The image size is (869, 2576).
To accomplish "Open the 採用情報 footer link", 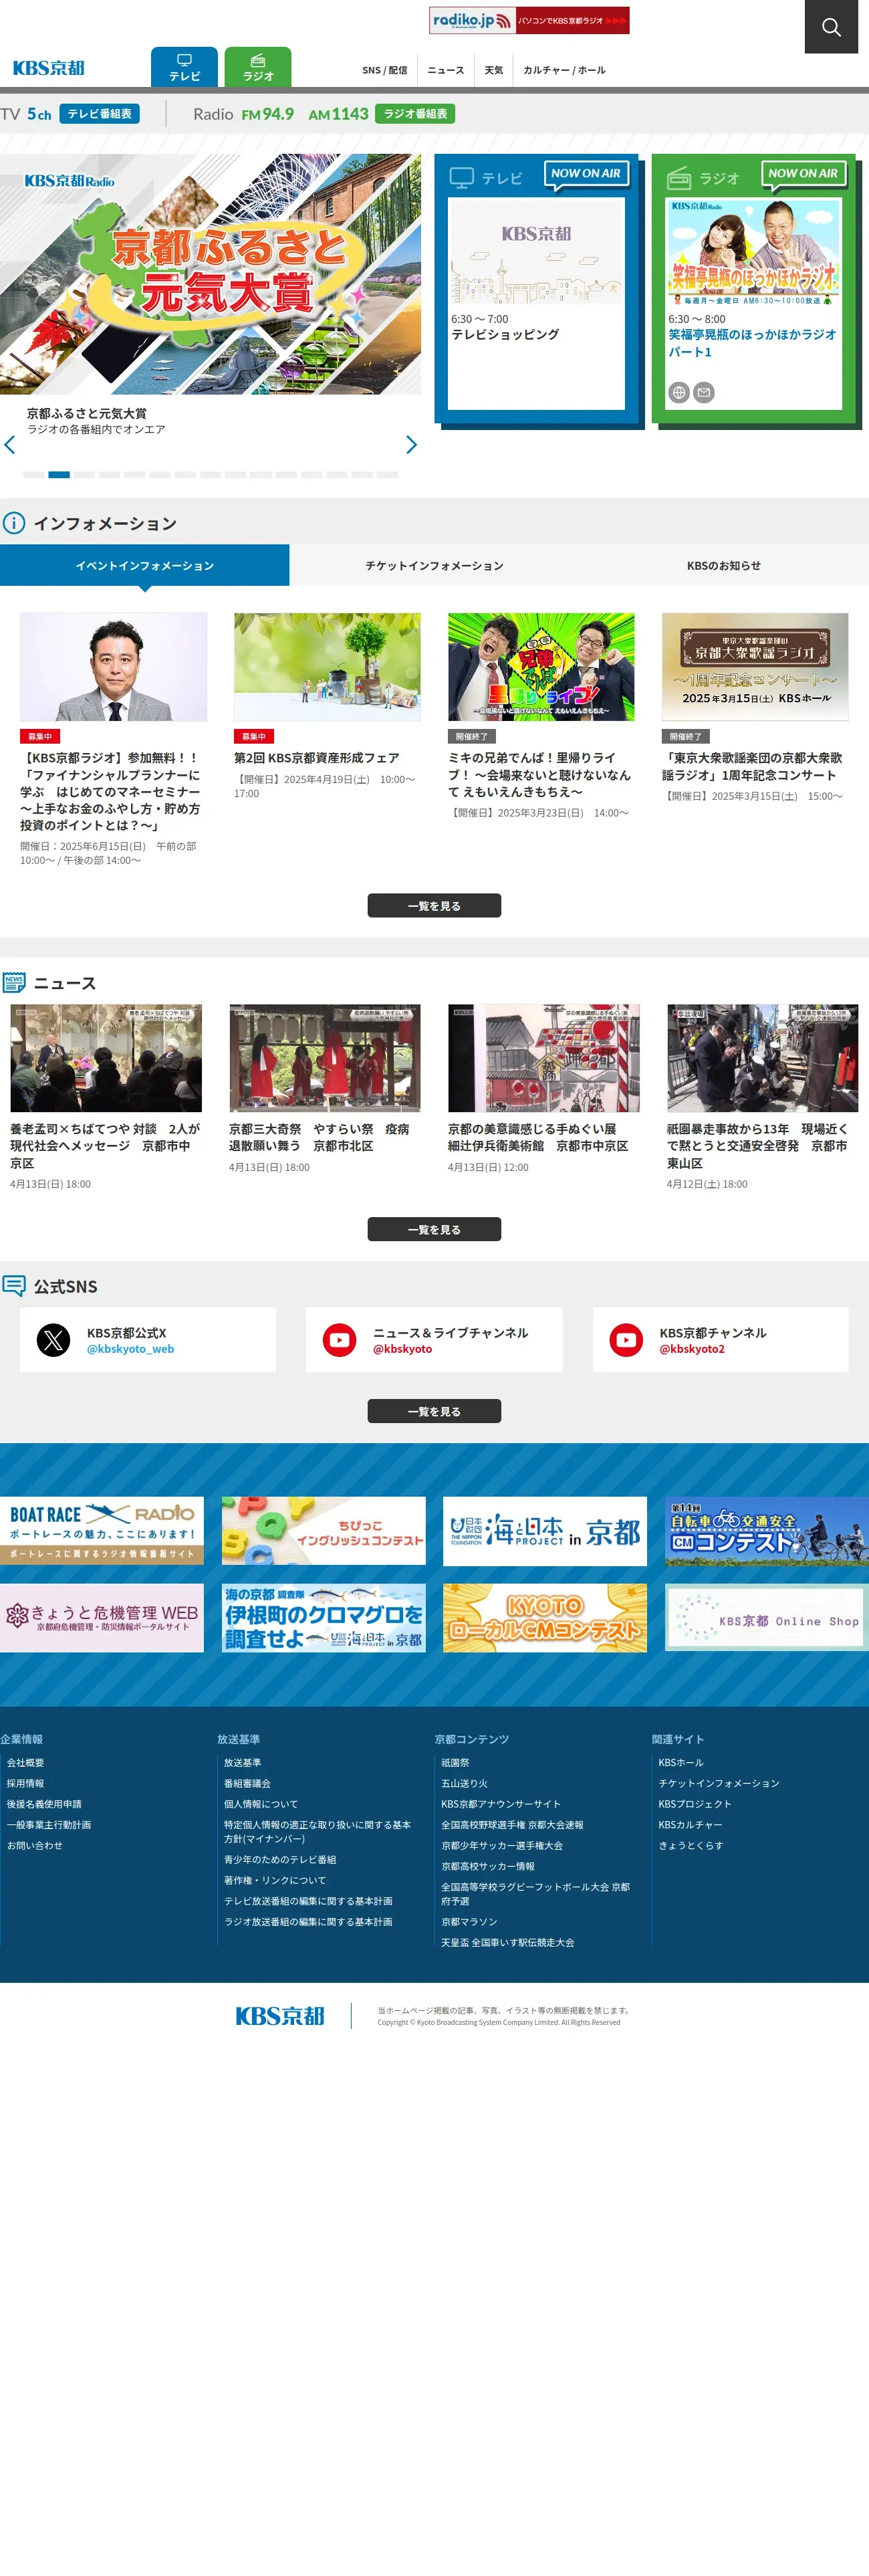I will [x=26, y=1784].
